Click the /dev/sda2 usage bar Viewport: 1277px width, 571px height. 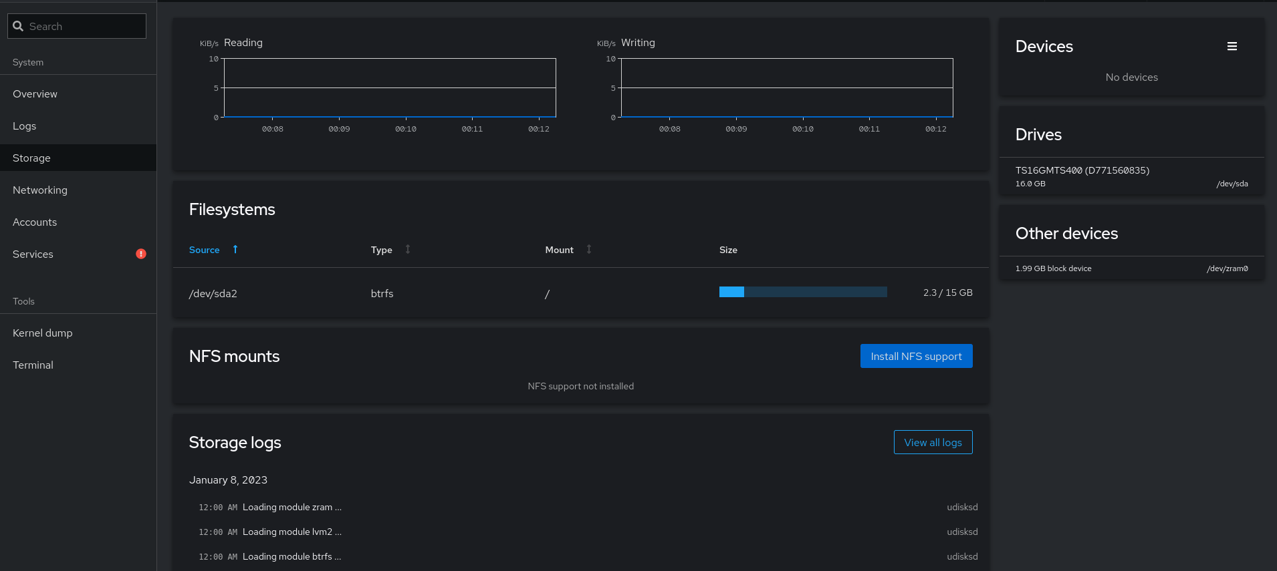803,292
